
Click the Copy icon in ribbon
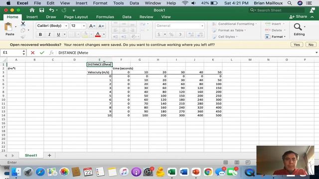tap(23, 30)
